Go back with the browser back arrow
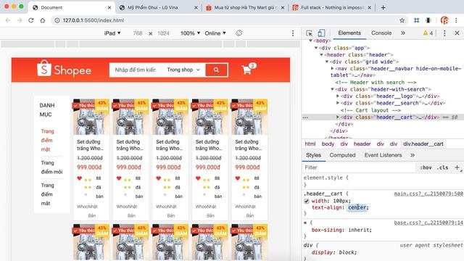Viewport: 464px width, 261px height. point(8,20)
